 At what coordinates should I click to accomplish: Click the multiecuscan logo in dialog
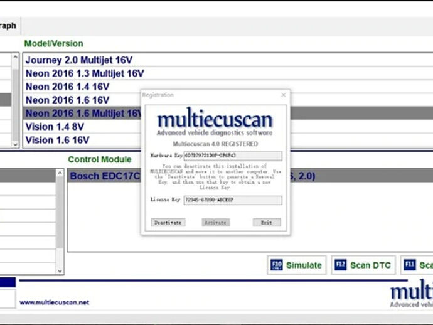(x=215, y=122)
